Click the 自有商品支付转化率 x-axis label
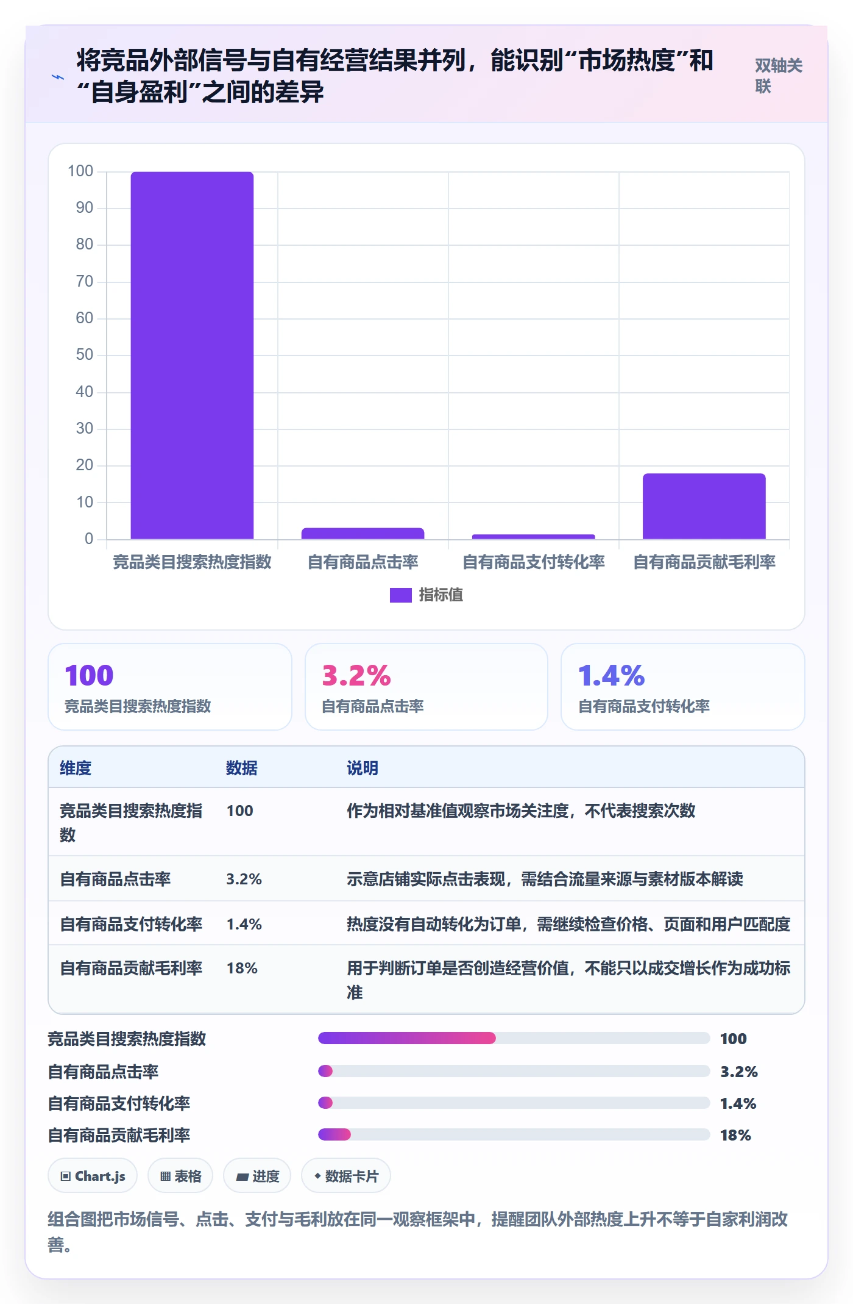This screenshot has height=1304, width=853. tap(533, 562)
